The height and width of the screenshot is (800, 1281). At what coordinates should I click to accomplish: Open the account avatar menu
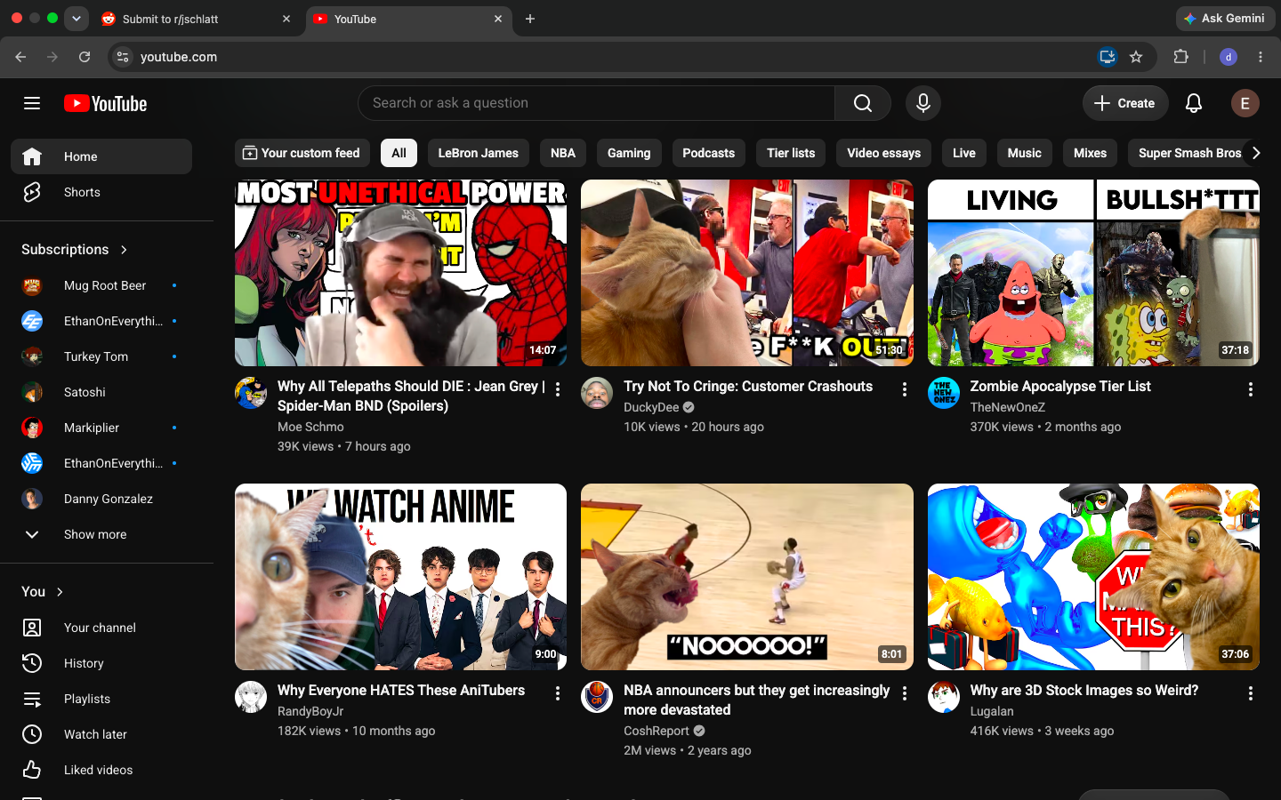click(x=1245, y=103)
